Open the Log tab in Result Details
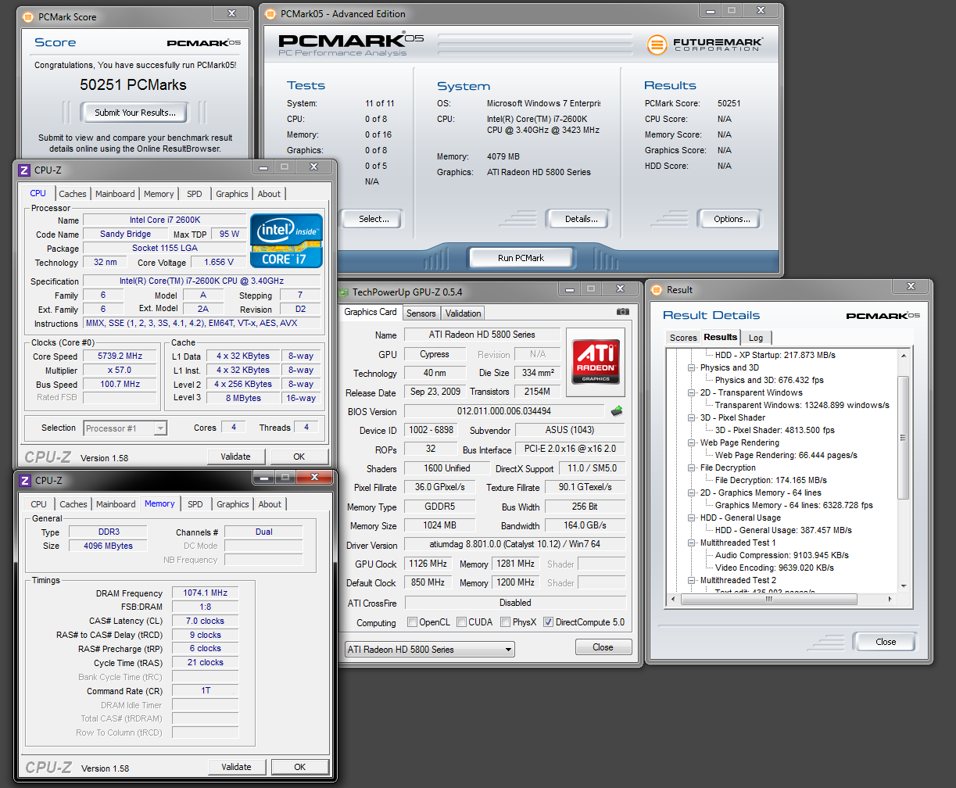This screenshot has height=788, width=956. tap(755, 338)
